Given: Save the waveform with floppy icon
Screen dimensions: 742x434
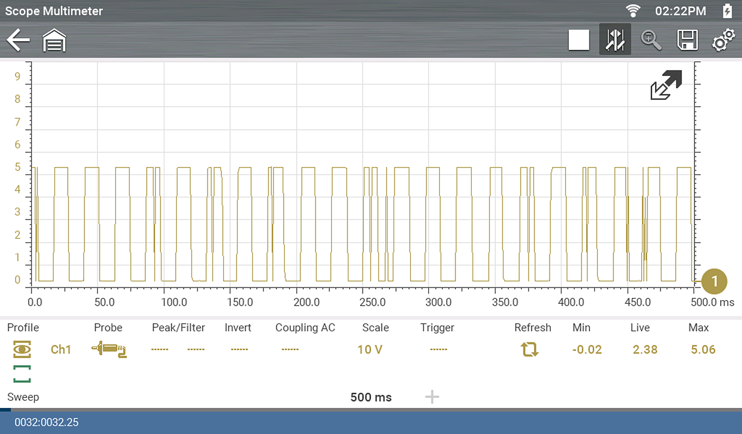Looking at the screenshot, I should [687, 40].
